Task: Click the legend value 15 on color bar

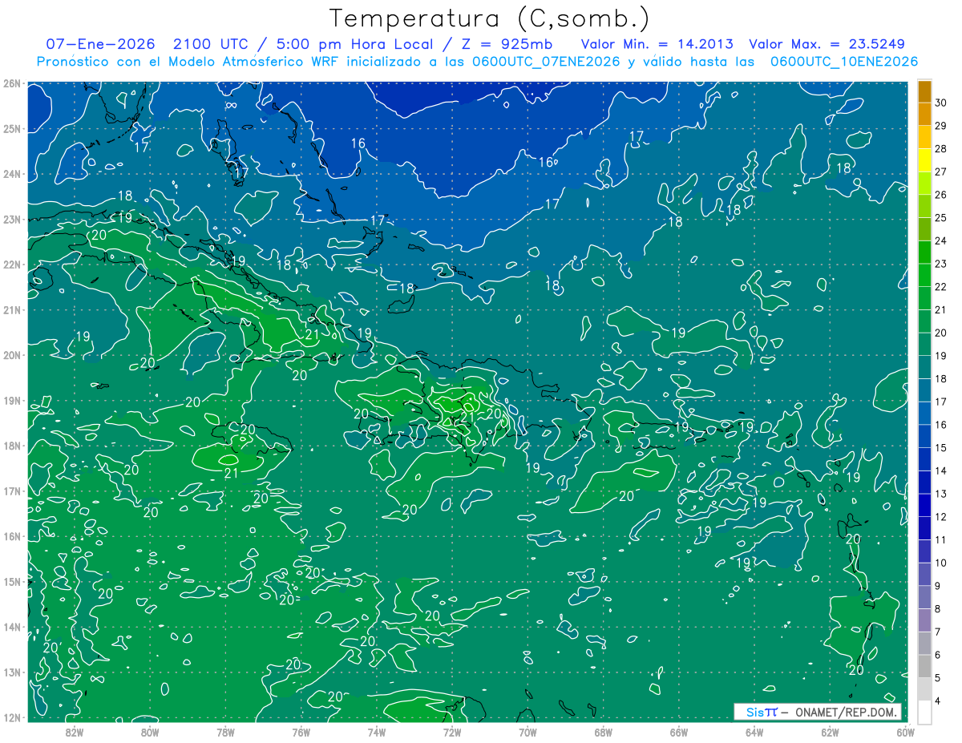Action: [941, 447]
